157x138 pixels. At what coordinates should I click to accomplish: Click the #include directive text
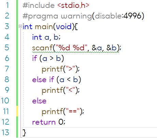click(39, 5)
